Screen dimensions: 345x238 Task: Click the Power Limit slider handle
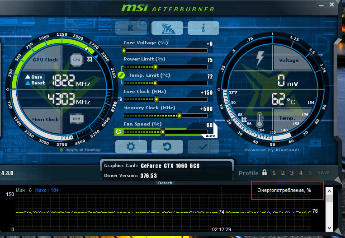(x=156, y=66)
